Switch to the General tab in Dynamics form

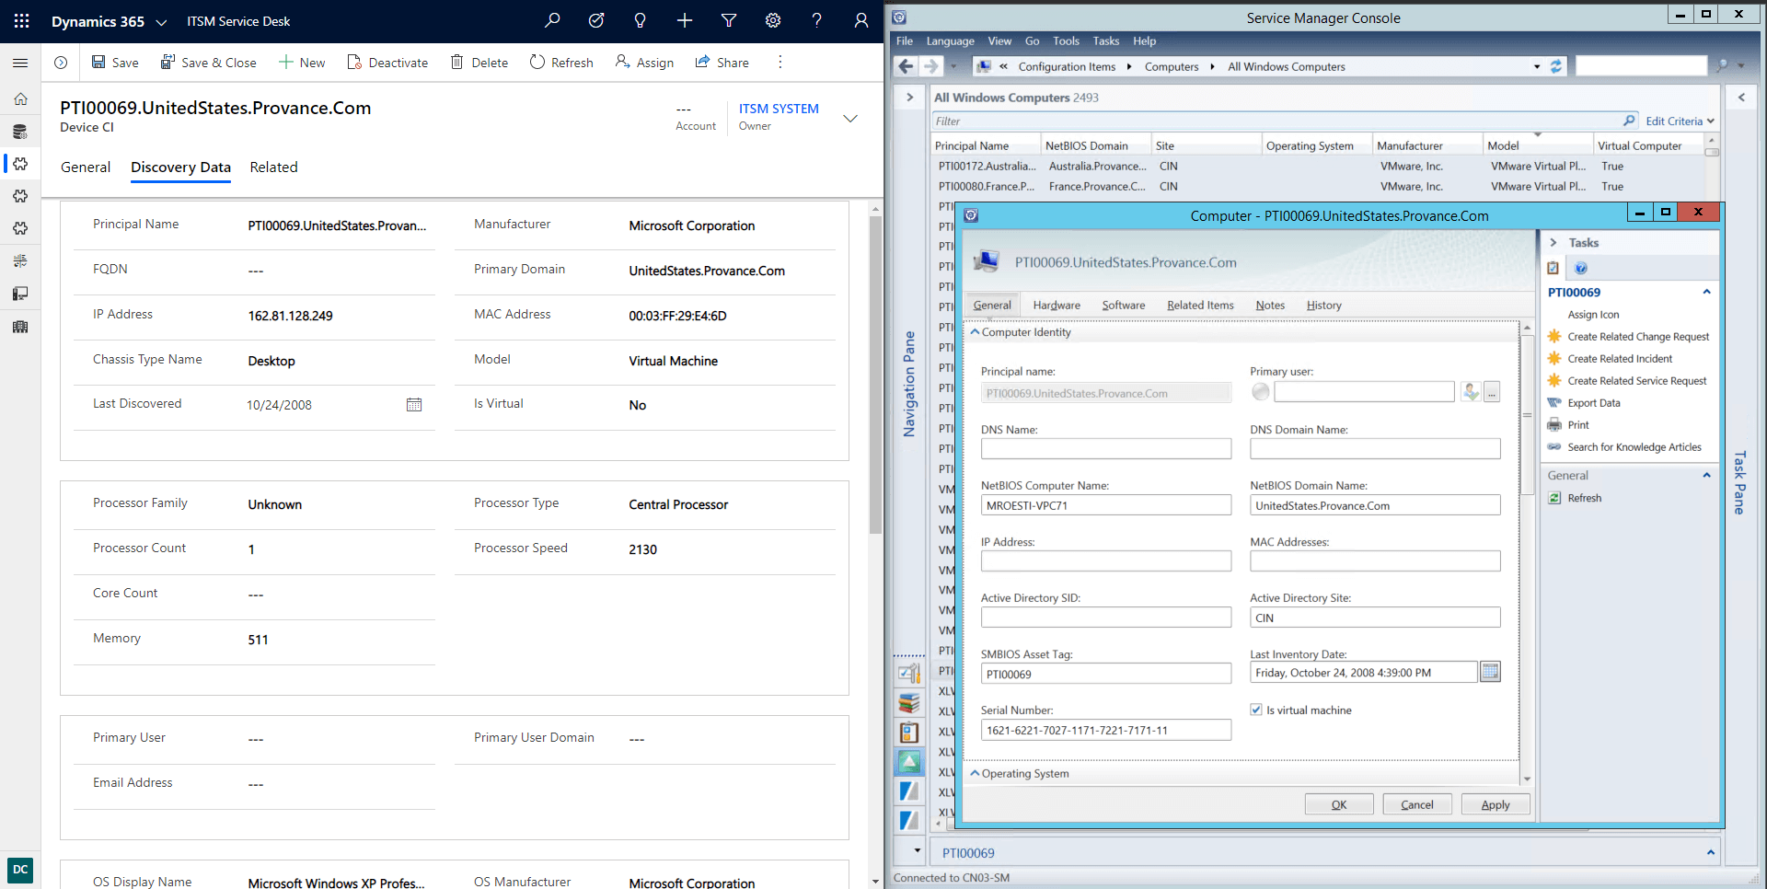tap(86, 167)
